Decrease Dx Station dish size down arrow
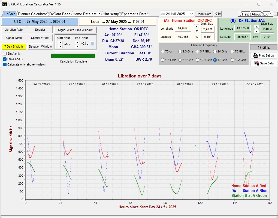The image size is (278, 218). (256, 31)
